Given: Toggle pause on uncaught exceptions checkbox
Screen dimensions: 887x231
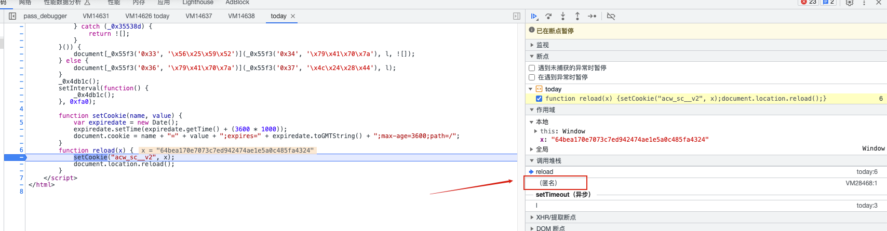Looking at the screenshot, I should (532, 68).
